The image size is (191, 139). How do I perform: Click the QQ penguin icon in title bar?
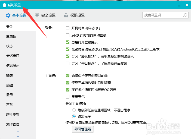(x=4, y=5)
